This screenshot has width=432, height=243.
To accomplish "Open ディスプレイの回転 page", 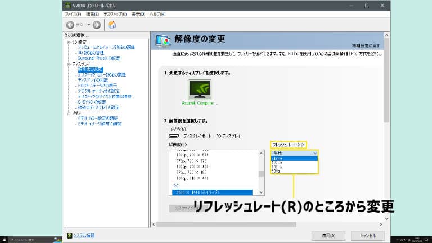I will pyautogui.click(x=93, y=80).
